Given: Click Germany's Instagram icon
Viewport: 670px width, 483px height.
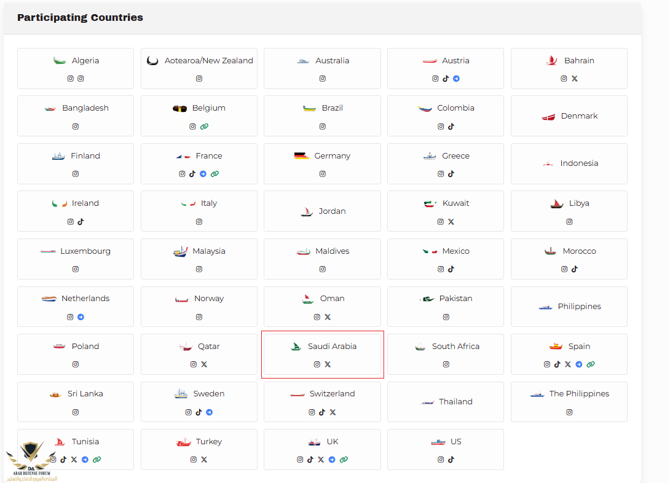Looking at the screenshot, I should pos(323,174).
